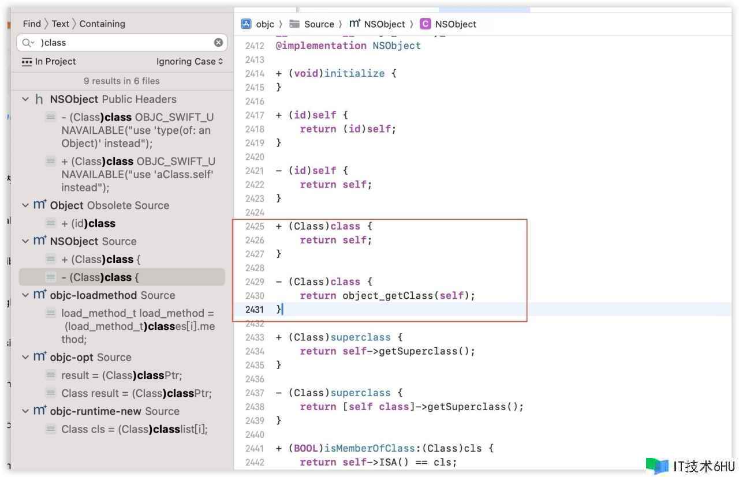Viewport: 739px width, 477px height.
Task: Click the In Project scope icon
Action: point(27,62)
